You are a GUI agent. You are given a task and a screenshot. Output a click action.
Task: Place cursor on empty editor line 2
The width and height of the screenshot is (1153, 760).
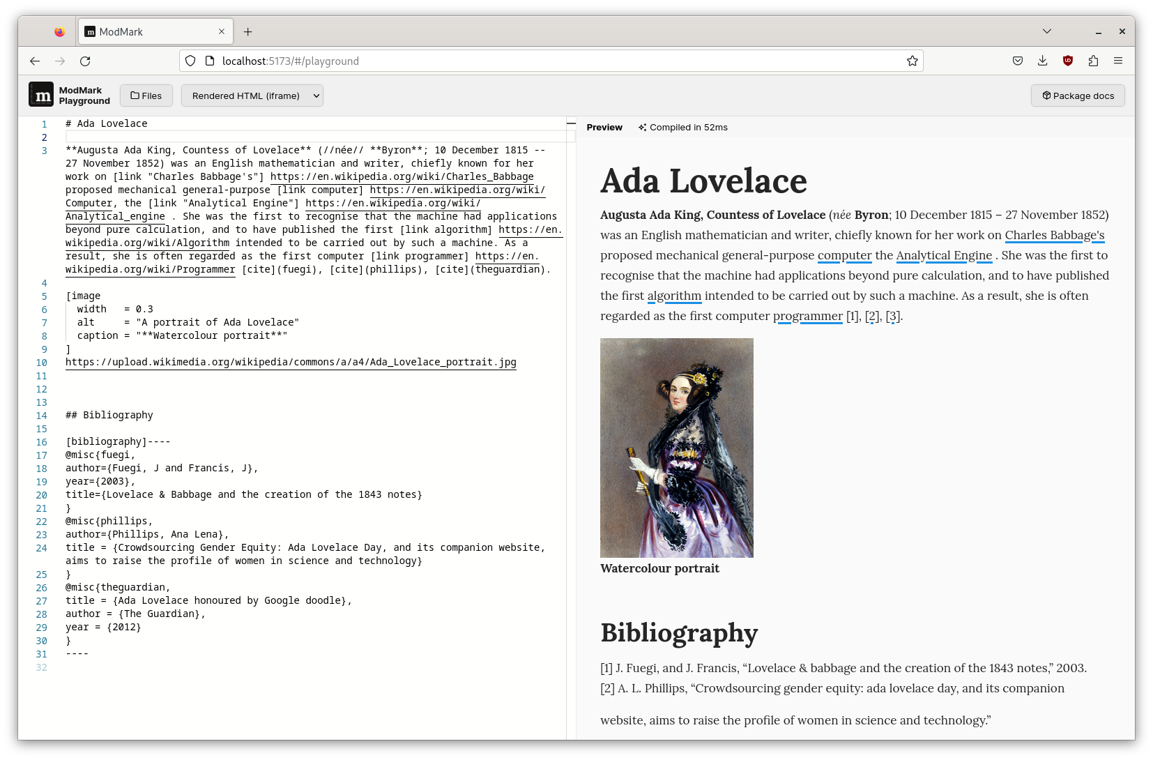319,137
